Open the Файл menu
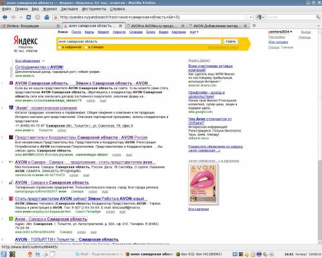 (6, 9)
